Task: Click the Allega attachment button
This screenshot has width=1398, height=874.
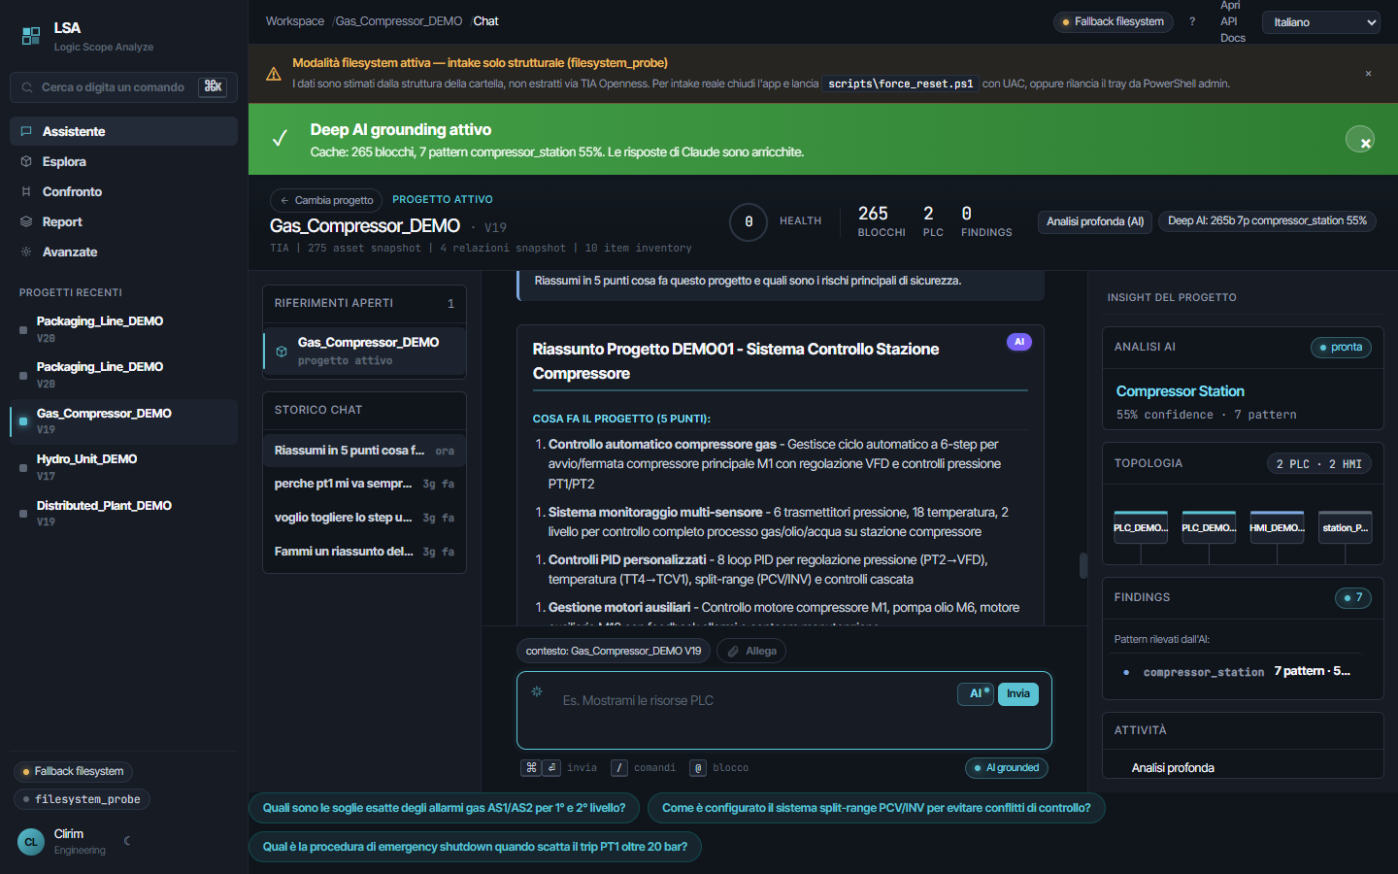Action: pos(751,651)
